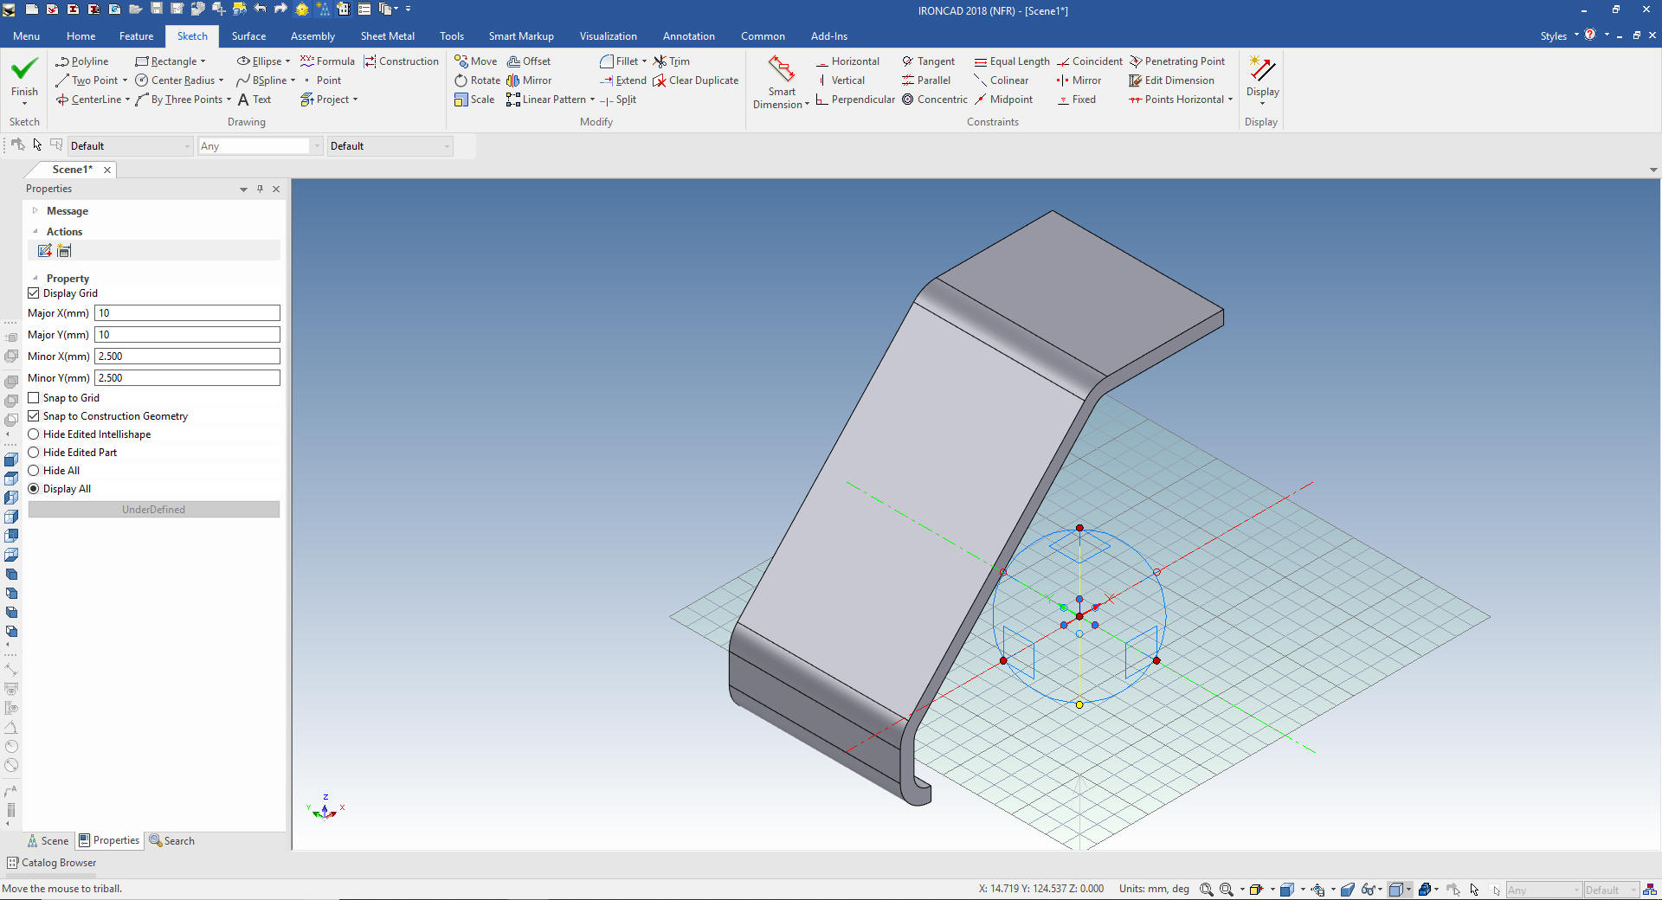
Task: Choose the Center Radius circle tool
Action: click(x=175, y=80)
